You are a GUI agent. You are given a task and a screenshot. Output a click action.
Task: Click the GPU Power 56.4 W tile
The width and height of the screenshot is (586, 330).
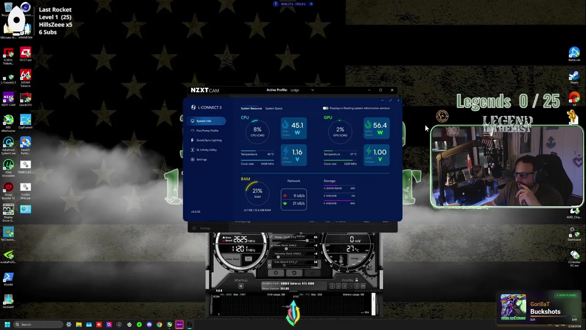[376, 128]
